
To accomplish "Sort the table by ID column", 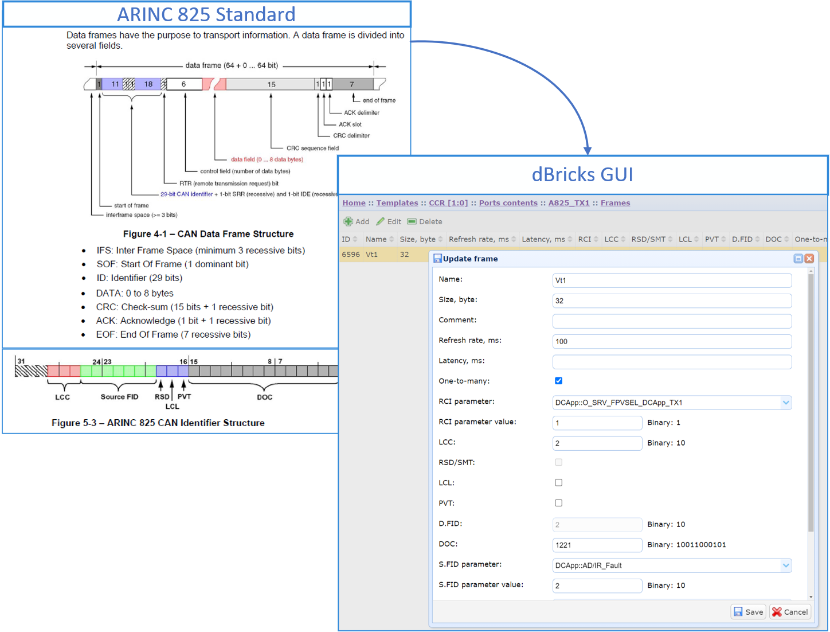I will click(350, 239).
